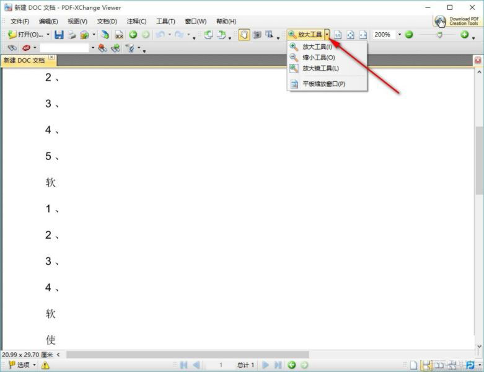Choose 放大镜工具(L) from the dropdown menu

[327, 68]
